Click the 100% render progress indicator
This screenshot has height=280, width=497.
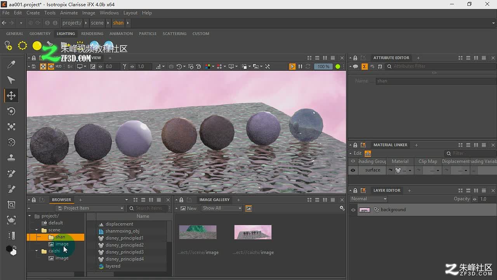click(323, 66)
